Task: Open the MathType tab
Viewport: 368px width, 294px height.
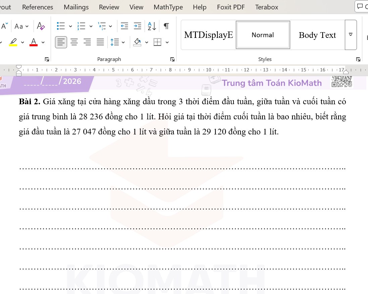Action: pos(168,7)
